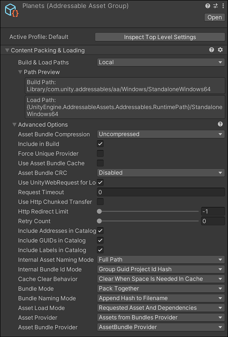Collapse the Path Preview section
The image size is (228, 337).
pos(20,72)
